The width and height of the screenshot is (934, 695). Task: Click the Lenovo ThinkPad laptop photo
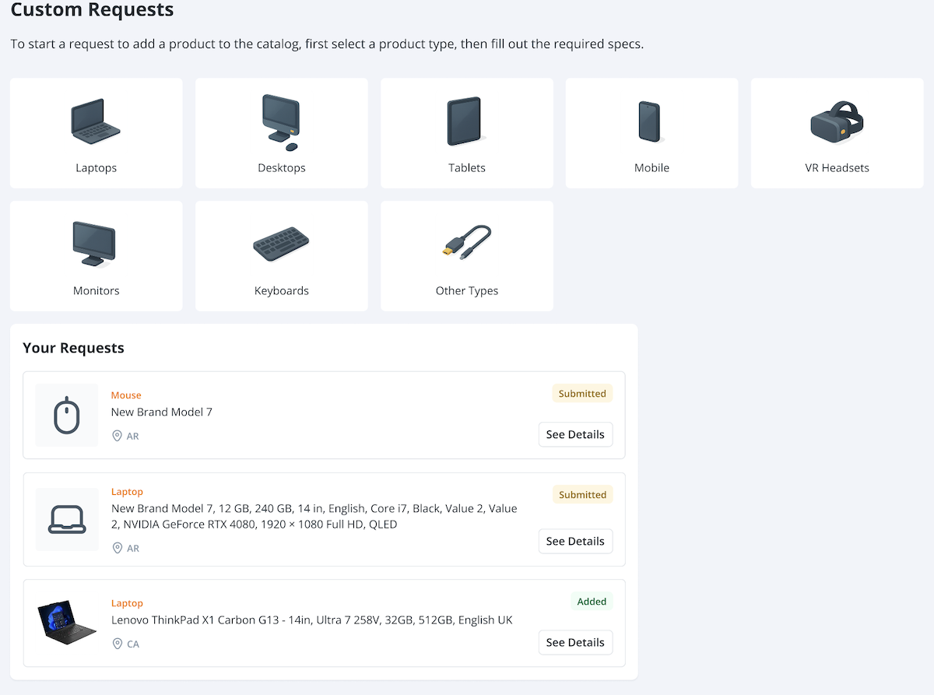pyautogui.click(x=67, y=620)
